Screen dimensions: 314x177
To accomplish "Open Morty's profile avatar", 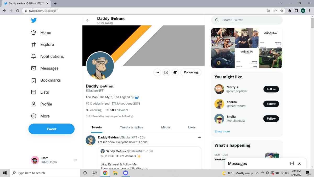I will [x=219, y=89].
